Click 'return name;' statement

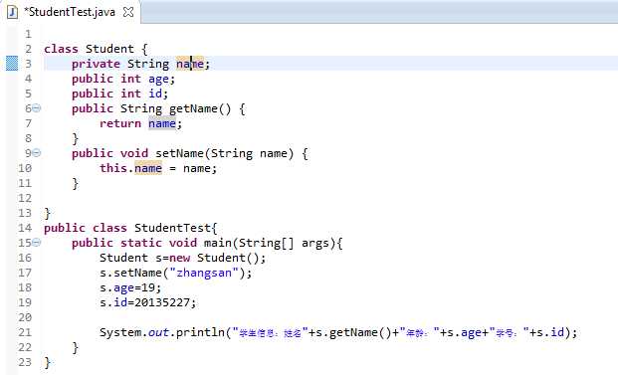point(140,123)
